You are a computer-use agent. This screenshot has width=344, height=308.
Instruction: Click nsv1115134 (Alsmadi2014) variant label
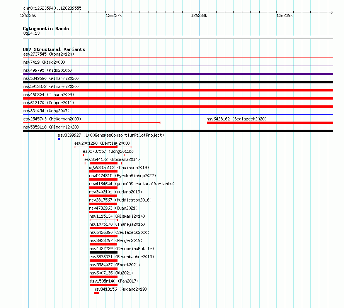117,216
